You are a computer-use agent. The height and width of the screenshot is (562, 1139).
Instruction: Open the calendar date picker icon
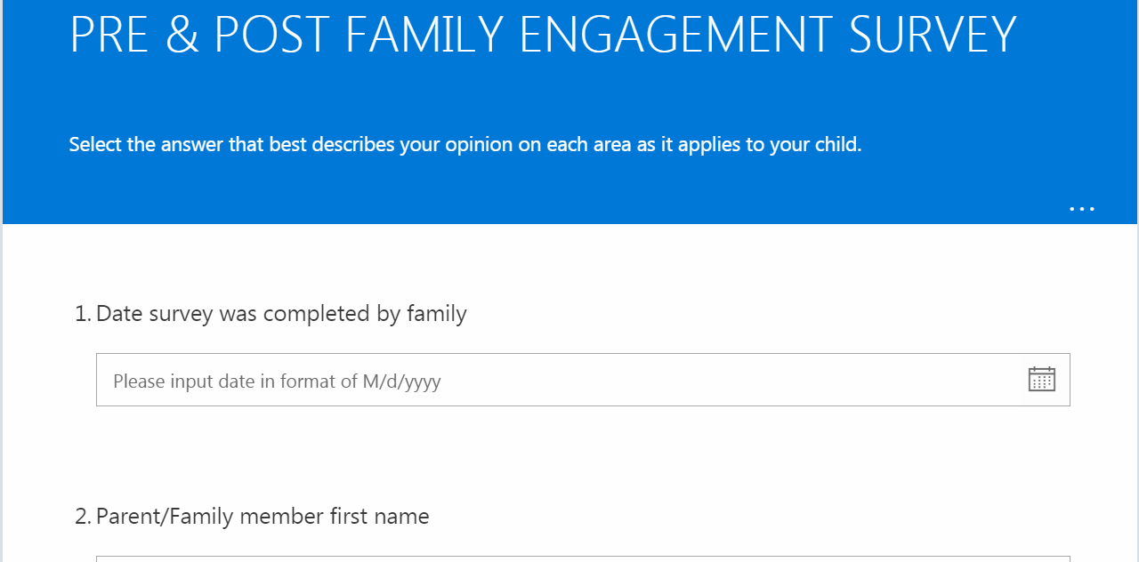[1041, 380]
